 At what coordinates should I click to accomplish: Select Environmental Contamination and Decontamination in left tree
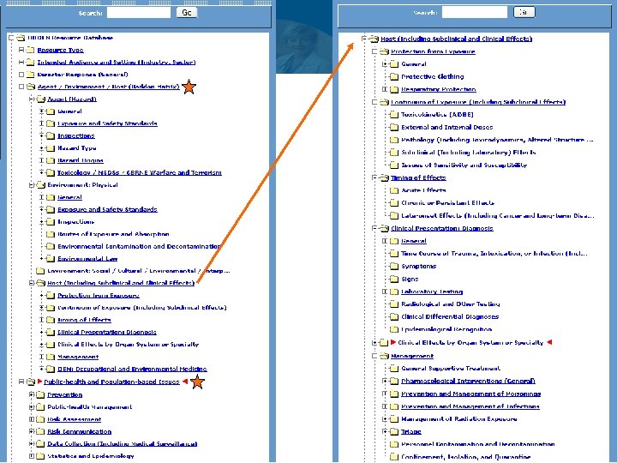(x=139, y=246)
